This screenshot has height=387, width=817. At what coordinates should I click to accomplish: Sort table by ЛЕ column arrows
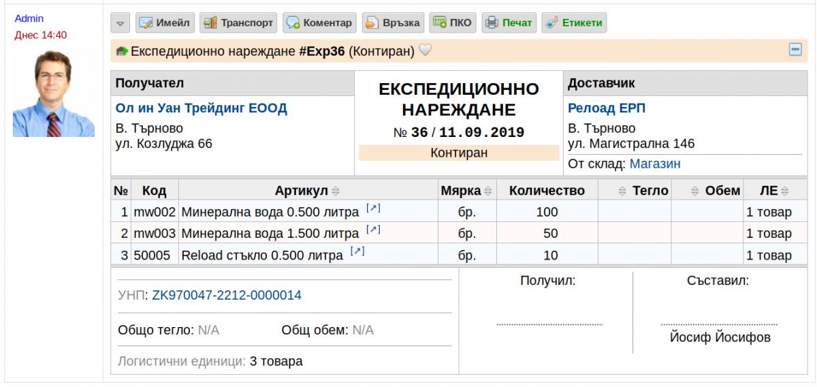click(x=785, y=191)
